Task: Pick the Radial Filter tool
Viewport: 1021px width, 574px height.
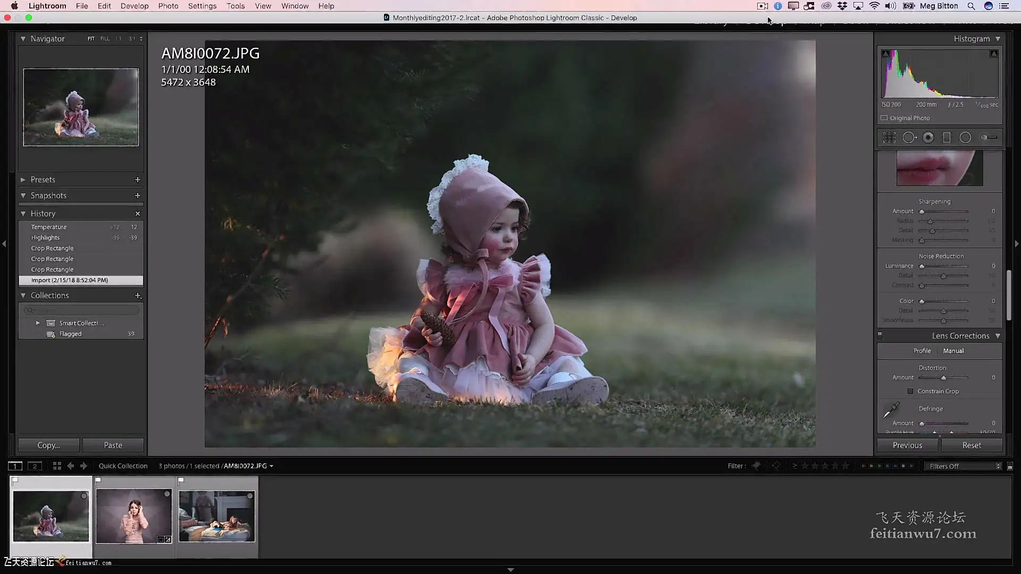Action: [x=965, y=138]
